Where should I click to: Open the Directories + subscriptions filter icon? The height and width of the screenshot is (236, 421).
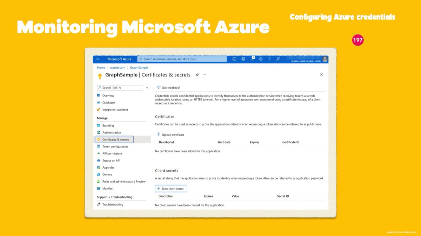point(243,59)
